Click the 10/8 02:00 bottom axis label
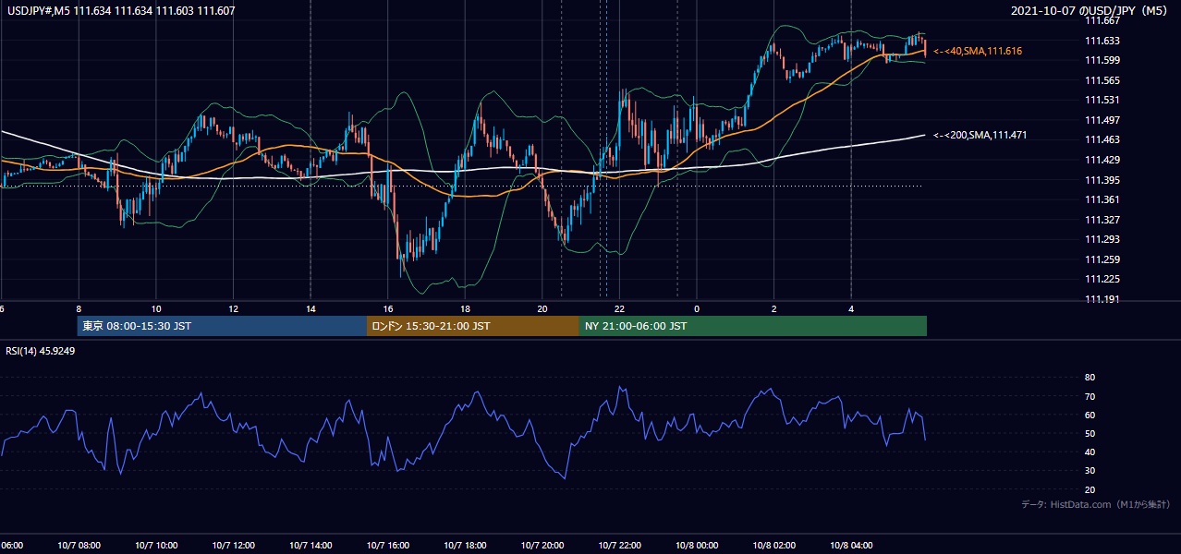Screen dimensions: 1181x554 coord(774,546)
